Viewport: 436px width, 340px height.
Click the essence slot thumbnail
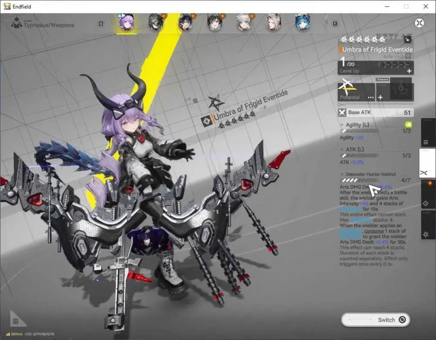tap(401, 88)
